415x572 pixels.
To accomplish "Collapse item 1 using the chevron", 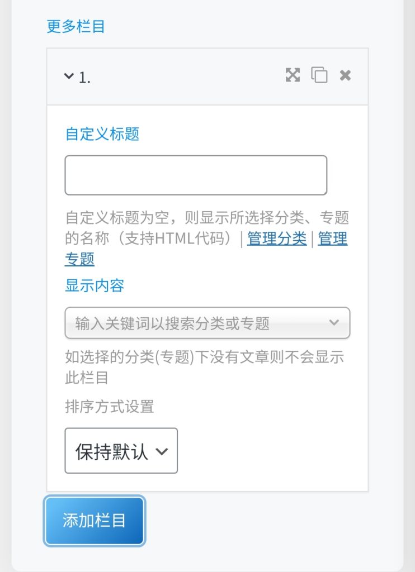I will (x=69, y=75).
